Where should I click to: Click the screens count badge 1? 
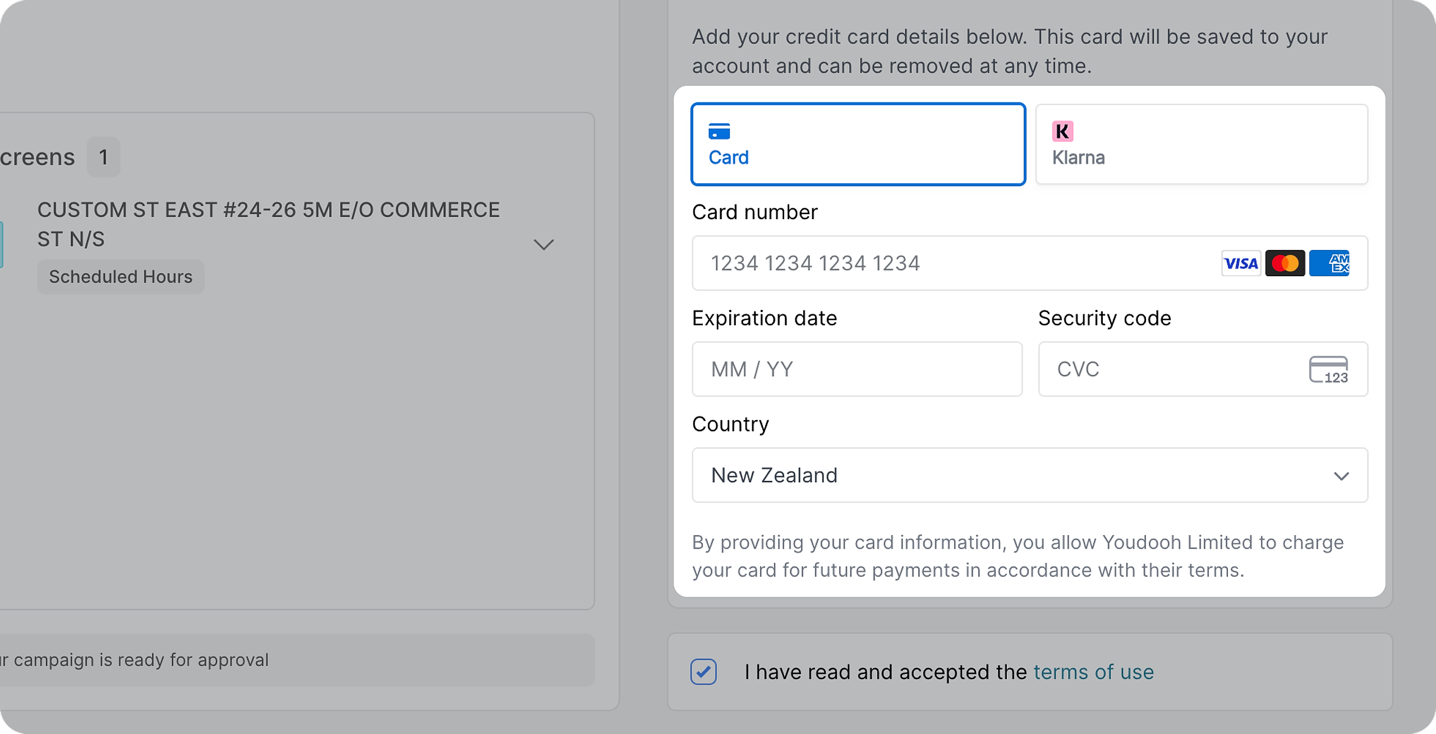click(x=103, y=157)
